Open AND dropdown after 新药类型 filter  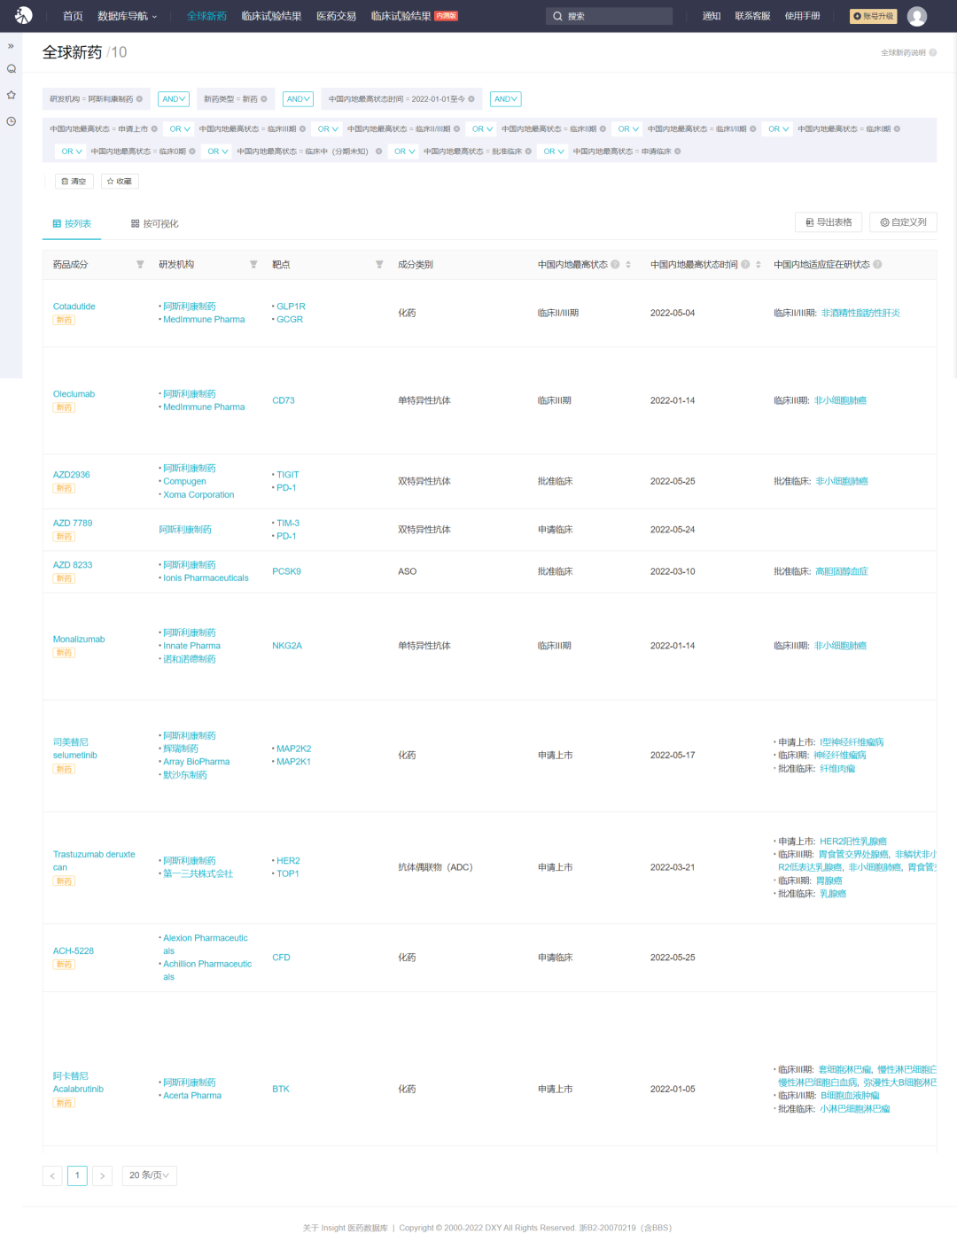tap(298, 99)
